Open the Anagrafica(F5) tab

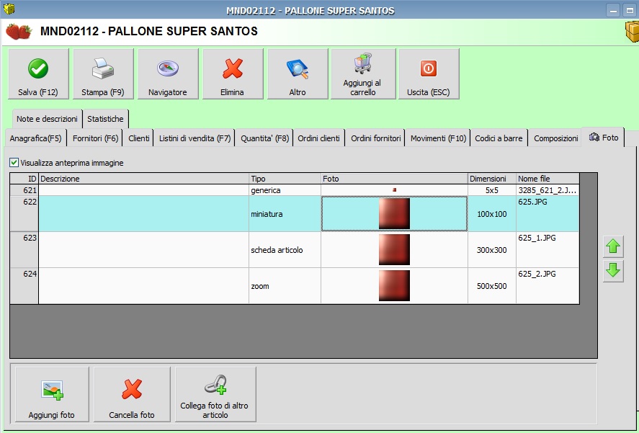(35, 138)
